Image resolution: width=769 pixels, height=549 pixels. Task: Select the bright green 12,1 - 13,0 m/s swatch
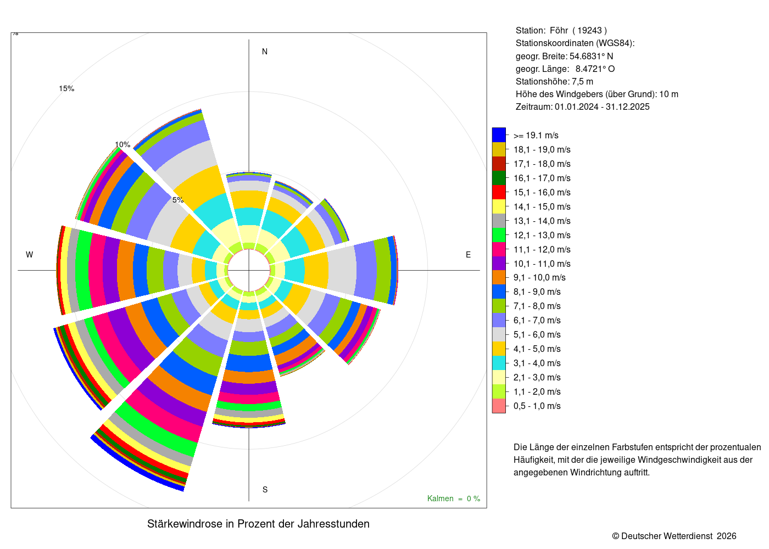coord(499,235)
